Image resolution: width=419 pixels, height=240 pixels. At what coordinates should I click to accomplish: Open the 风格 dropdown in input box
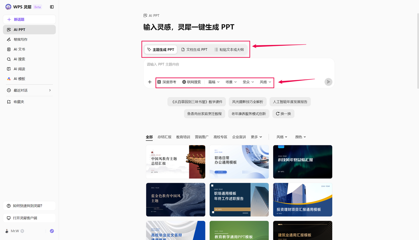click(265, 82)
